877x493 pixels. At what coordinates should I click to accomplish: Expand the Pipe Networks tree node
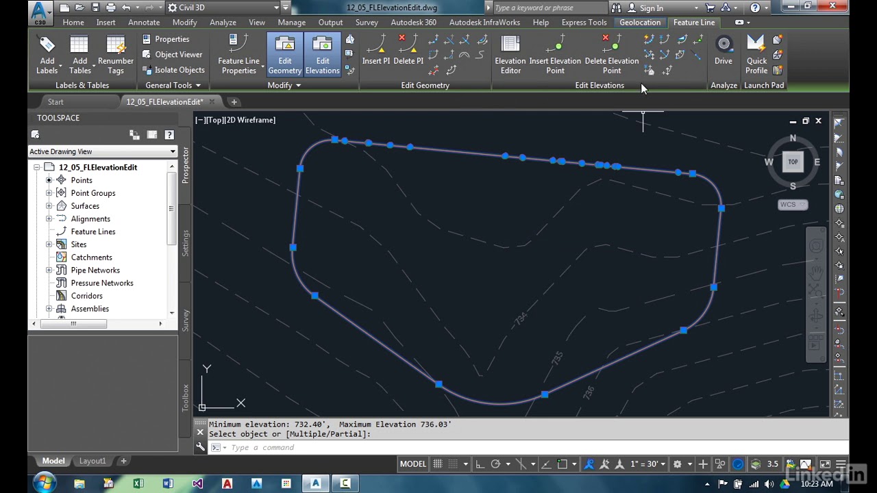(49, 270)
